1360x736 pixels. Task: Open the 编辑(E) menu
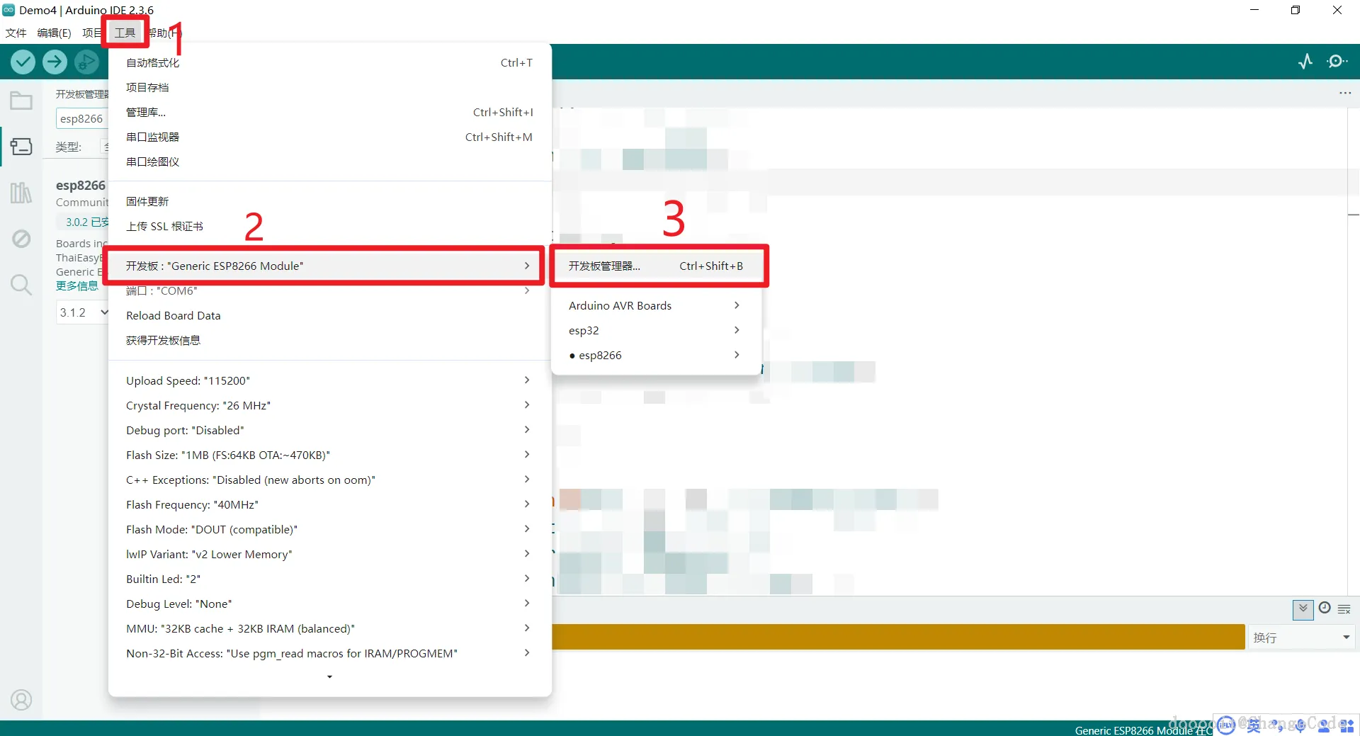[54, 33]
